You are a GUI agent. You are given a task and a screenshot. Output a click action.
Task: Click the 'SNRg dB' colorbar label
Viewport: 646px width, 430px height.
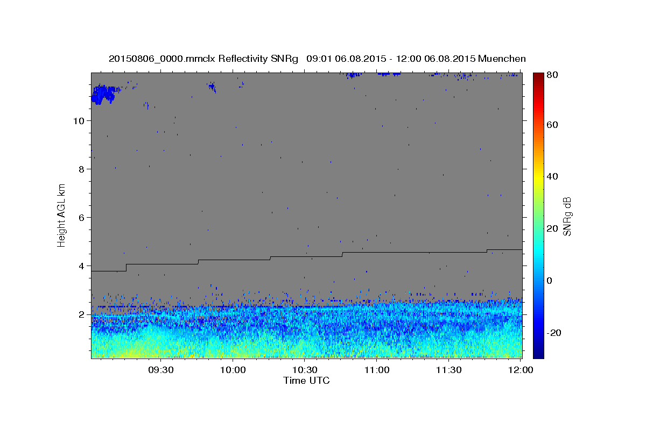point(567,216)
